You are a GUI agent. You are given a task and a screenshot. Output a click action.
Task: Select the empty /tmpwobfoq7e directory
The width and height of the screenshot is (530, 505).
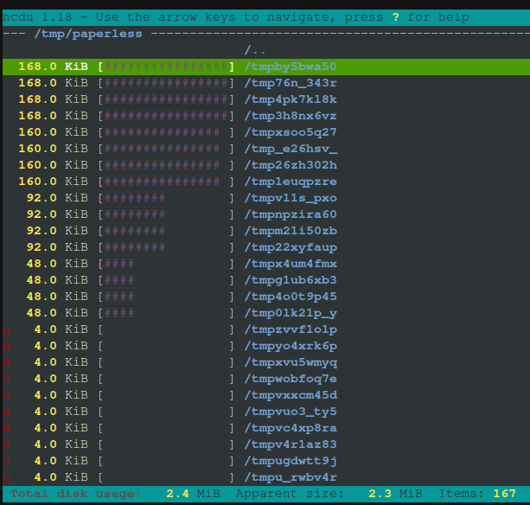click(x=291, y=379)
